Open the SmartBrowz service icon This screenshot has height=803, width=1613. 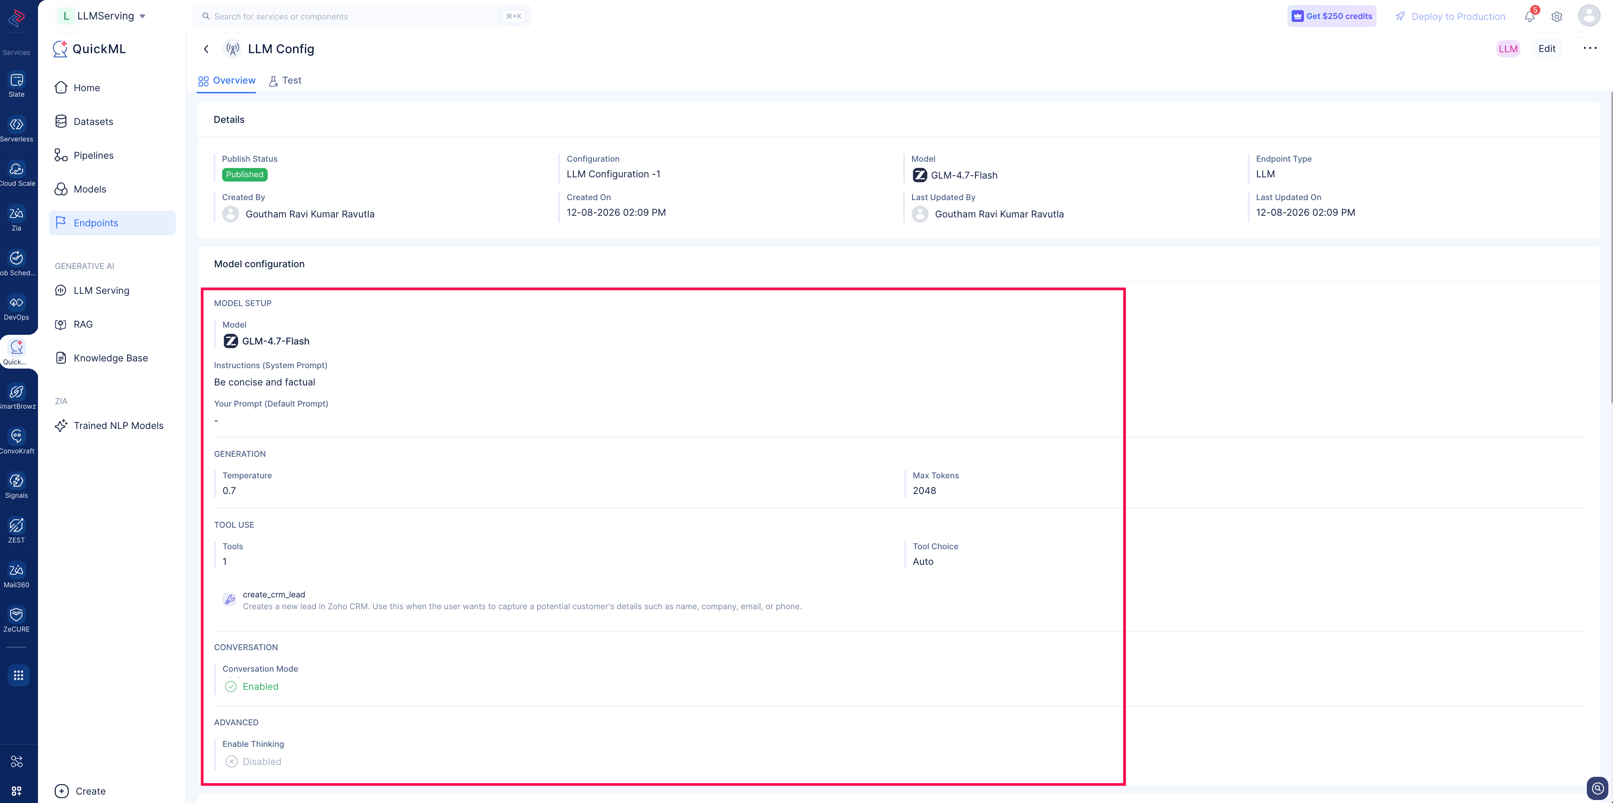pos(17,392)
